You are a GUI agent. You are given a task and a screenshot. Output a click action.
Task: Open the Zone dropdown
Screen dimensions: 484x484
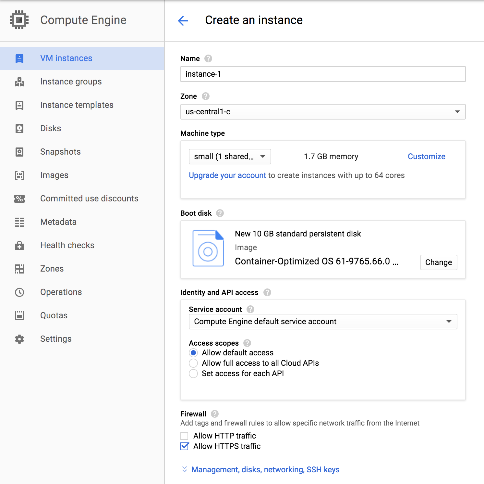(x=323, y=112)
